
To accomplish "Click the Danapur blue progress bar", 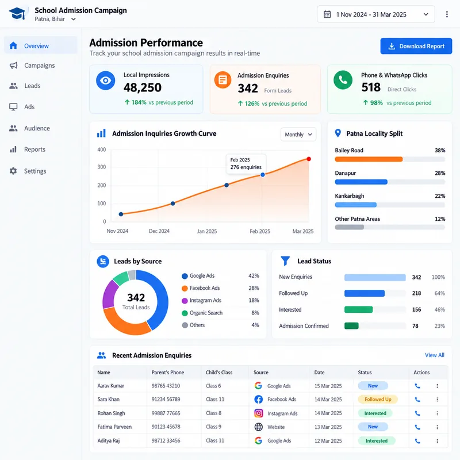I will [x=361, y=182].
